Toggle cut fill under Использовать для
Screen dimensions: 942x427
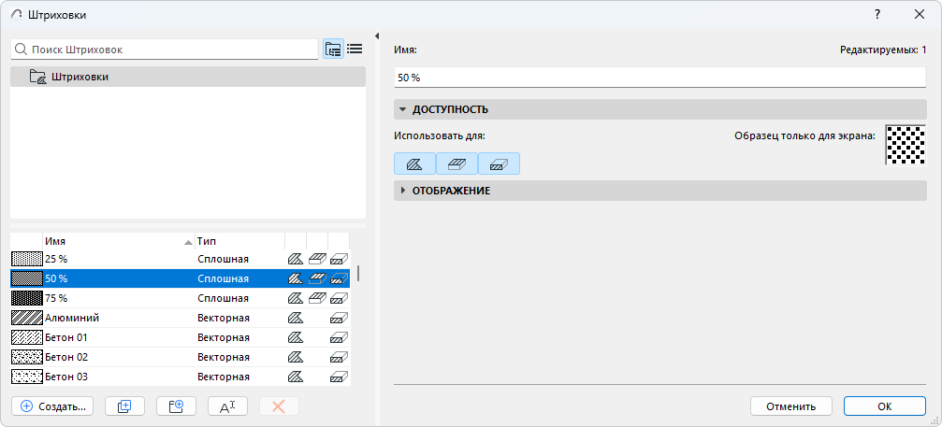(499, 164)
